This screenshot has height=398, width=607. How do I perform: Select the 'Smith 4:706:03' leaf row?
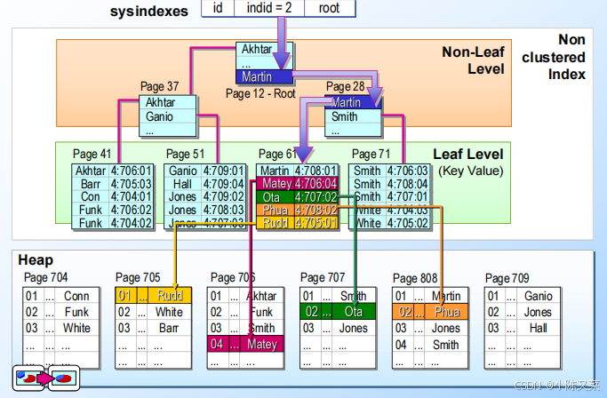pos(390,171)
